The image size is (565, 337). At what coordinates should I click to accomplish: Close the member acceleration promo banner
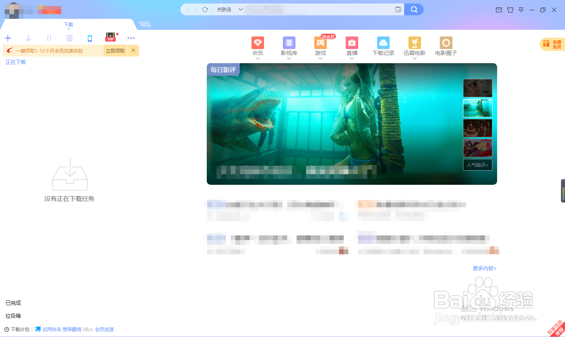pyautogui.click(x=133, y=51)
